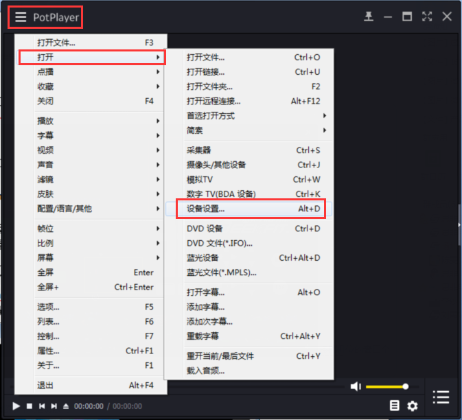Skip to the next track
This screenshot has width=462, height=420.
coord(54,406)
